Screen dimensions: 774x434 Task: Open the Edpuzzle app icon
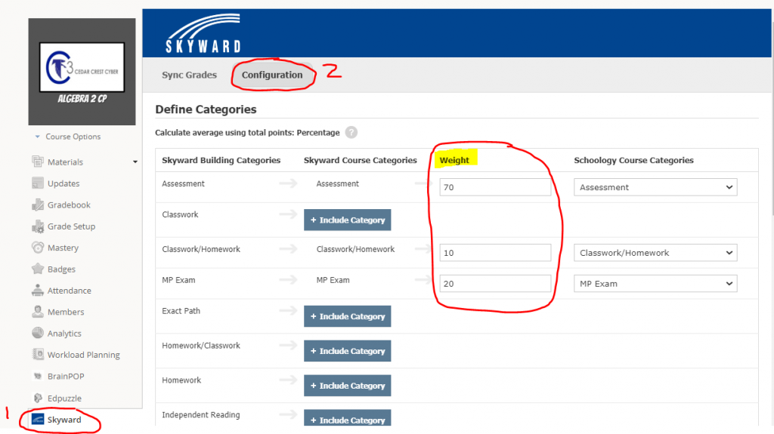point(38,398)
